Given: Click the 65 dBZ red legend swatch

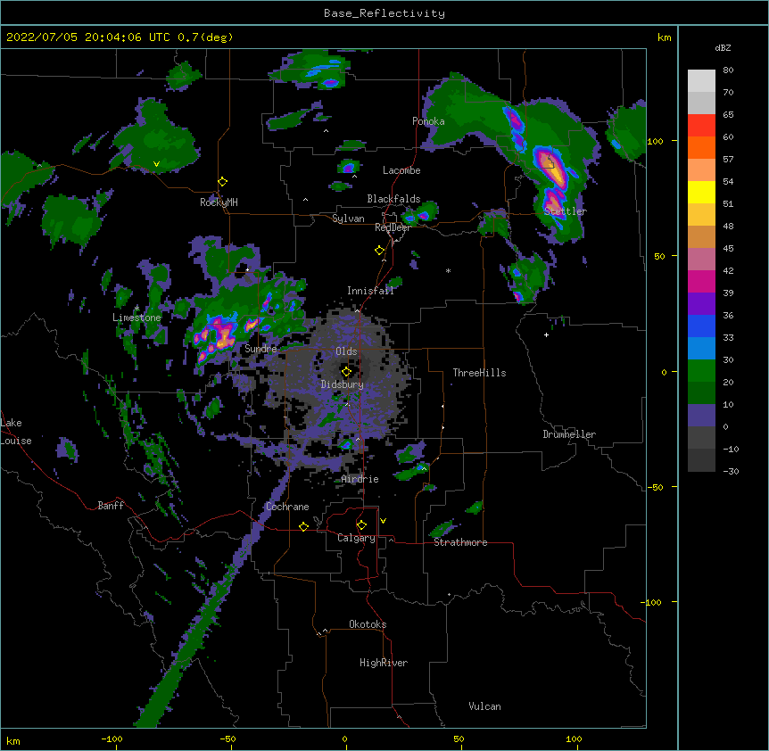Looking at the screenshot, I should pos(701,125).
